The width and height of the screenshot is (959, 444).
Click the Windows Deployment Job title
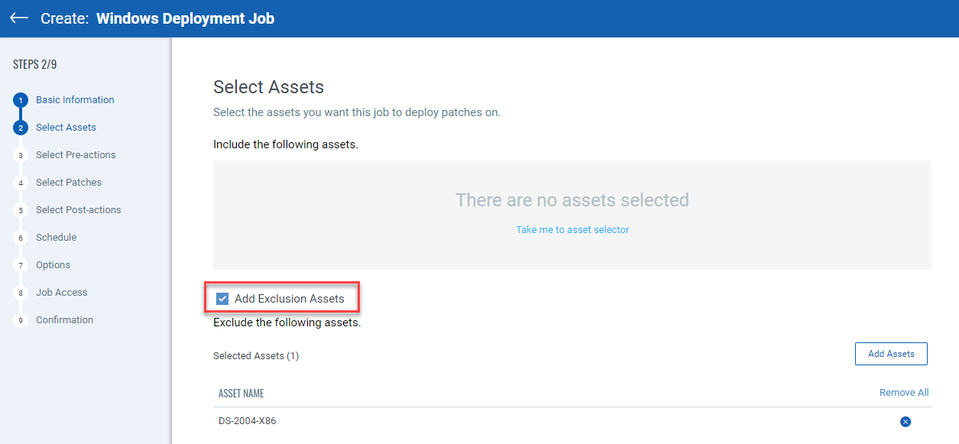186,18
